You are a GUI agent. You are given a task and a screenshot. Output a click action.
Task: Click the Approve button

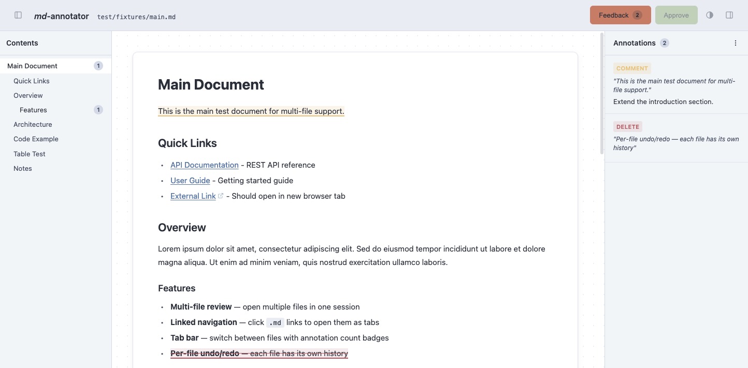click(x=676, y=15)
